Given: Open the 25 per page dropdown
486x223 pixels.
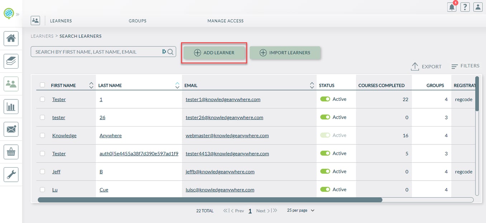Looking at the screenshot, I should tap(300, 210).
